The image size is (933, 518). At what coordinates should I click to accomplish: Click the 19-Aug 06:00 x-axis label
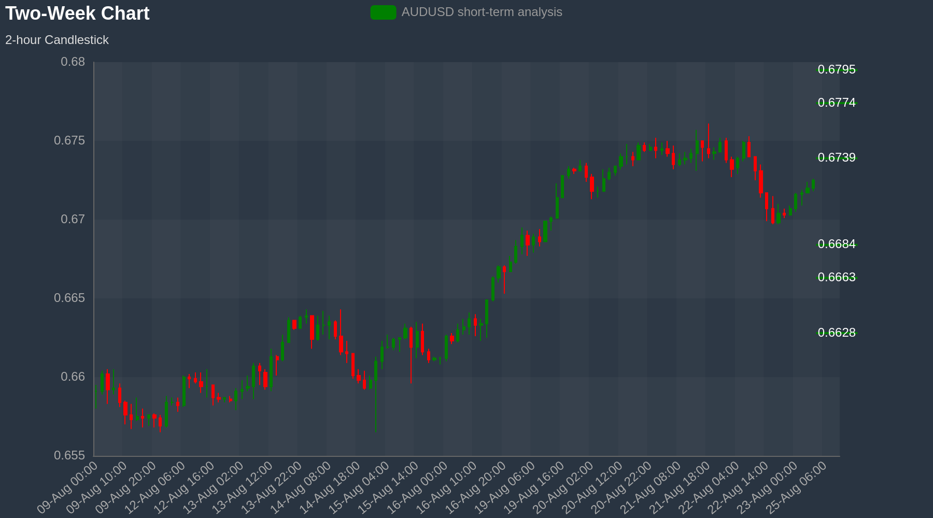click(x=505, y=487)
